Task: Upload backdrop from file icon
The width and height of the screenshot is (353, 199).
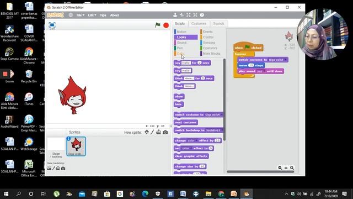Action: pyautogui.click(x=58, y=168)
